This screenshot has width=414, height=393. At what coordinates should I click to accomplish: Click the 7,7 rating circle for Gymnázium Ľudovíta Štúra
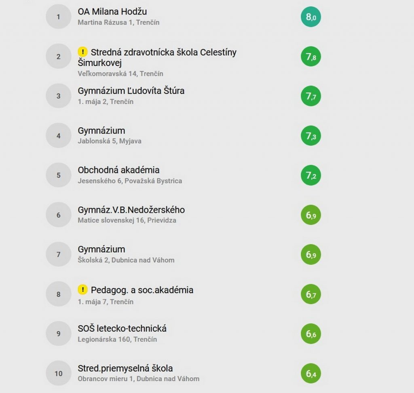(x=311, y=96)
